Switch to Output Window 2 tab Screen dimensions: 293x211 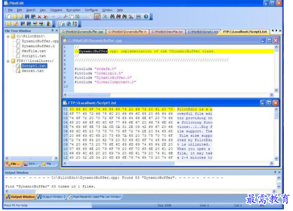click(x=52, y=197)
